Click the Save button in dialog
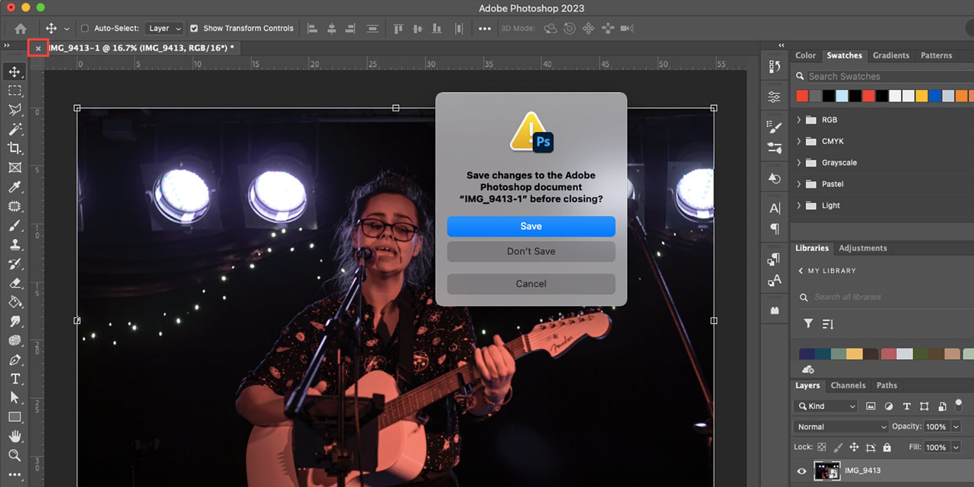 point(531,227)
